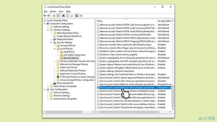Click policy icon of Shutdown: Clear virtual memory pagefile
Viewport: 217px width, 122px height.
pyautogui.click(x=98, y=54)
